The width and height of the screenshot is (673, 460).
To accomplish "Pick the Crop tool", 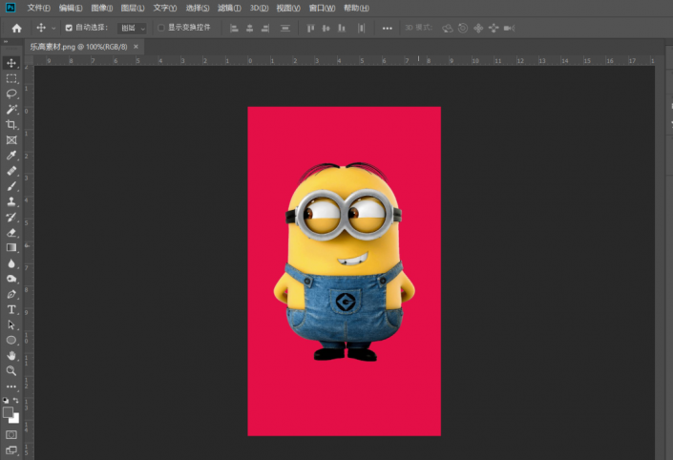I will pyautogui.click(x=11, y=125).
